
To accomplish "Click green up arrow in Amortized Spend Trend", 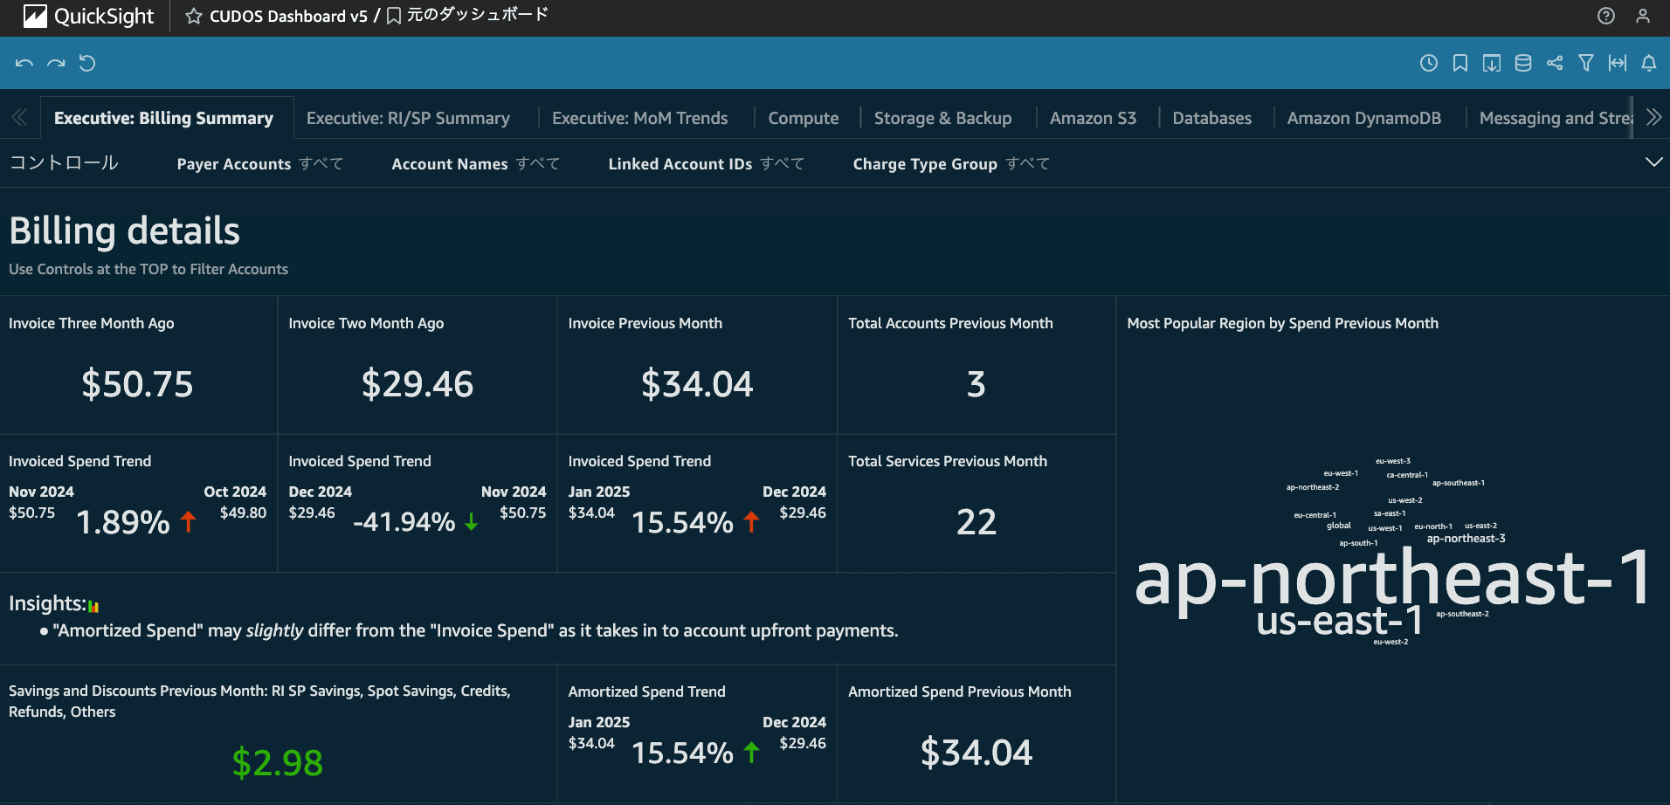I will (751, 753).
